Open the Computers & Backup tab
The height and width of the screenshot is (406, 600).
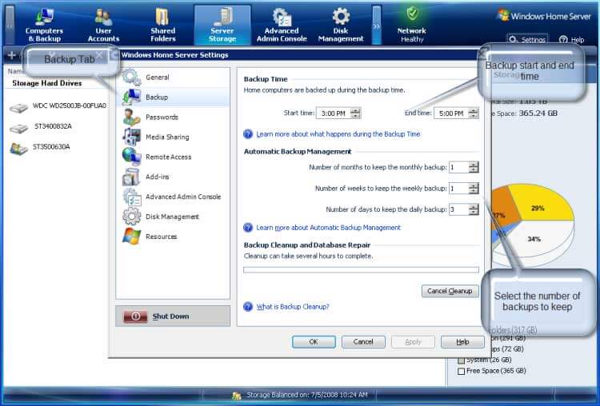(x=44, y=26)
